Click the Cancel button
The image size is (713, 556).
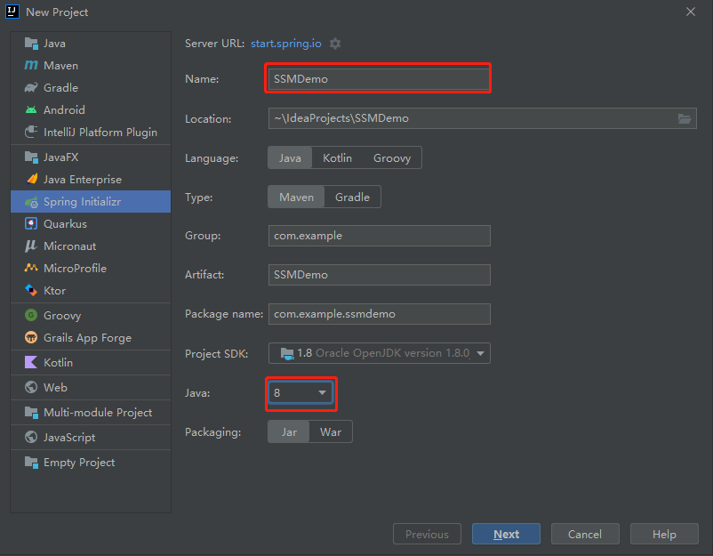[585, 534]
